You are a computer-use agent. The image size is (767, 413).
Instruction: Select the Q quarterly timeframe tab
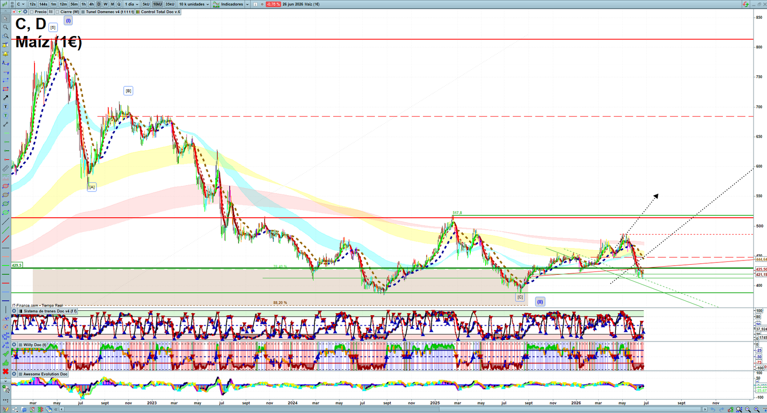click(x=119, y=4)
